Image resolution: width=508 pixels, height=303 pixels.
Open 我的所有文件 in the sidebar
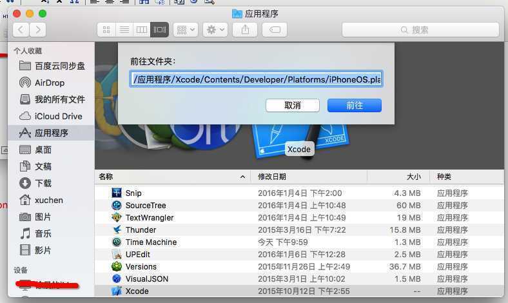click(x=52, y=99)
